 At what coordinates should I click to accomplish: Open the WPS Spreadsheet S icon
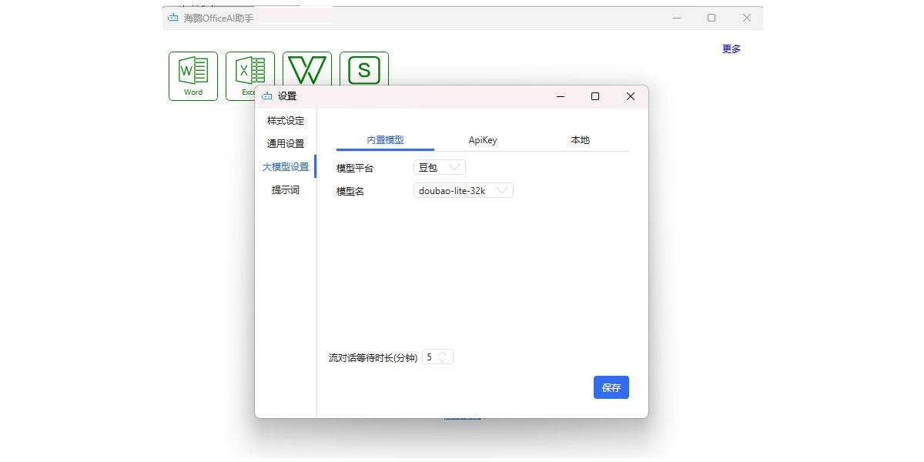click(x=364, y=71)
